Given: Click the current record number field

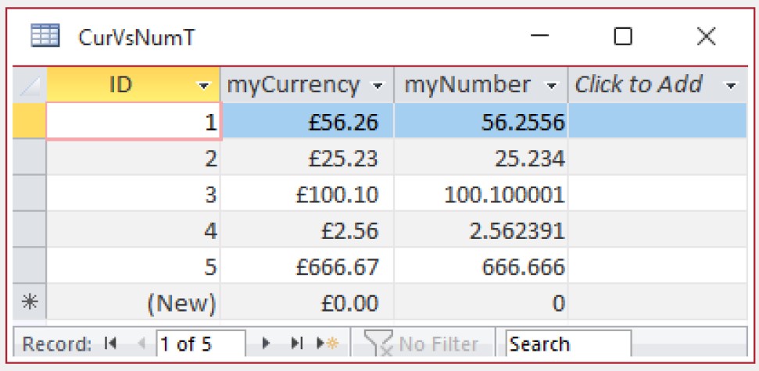Looking at the screenshot, I should [x=200, y=344].
